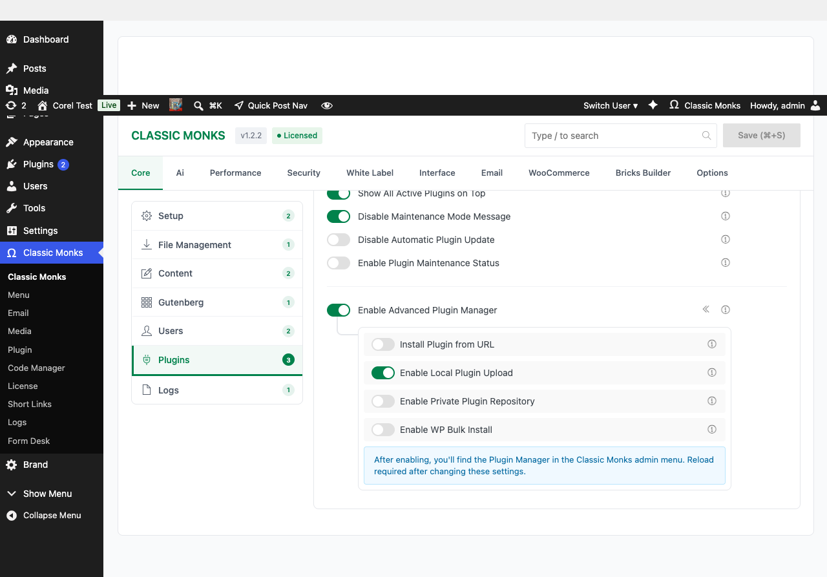This screenshot has height=577, width=827.
Task: Click the Brand gear icon
Action: coord(12,465)
